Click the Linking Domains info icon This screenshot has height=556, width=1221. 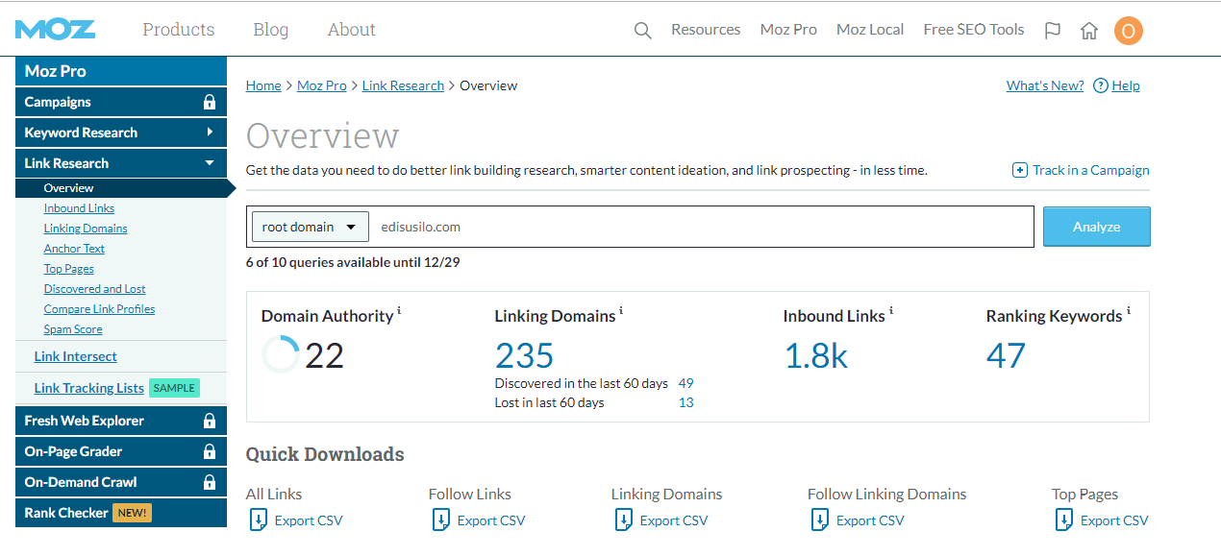(621, 311)
